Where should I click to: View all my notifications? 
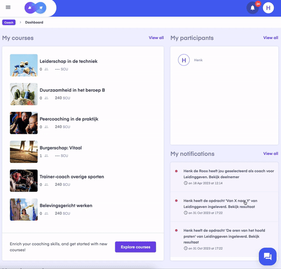271,154
